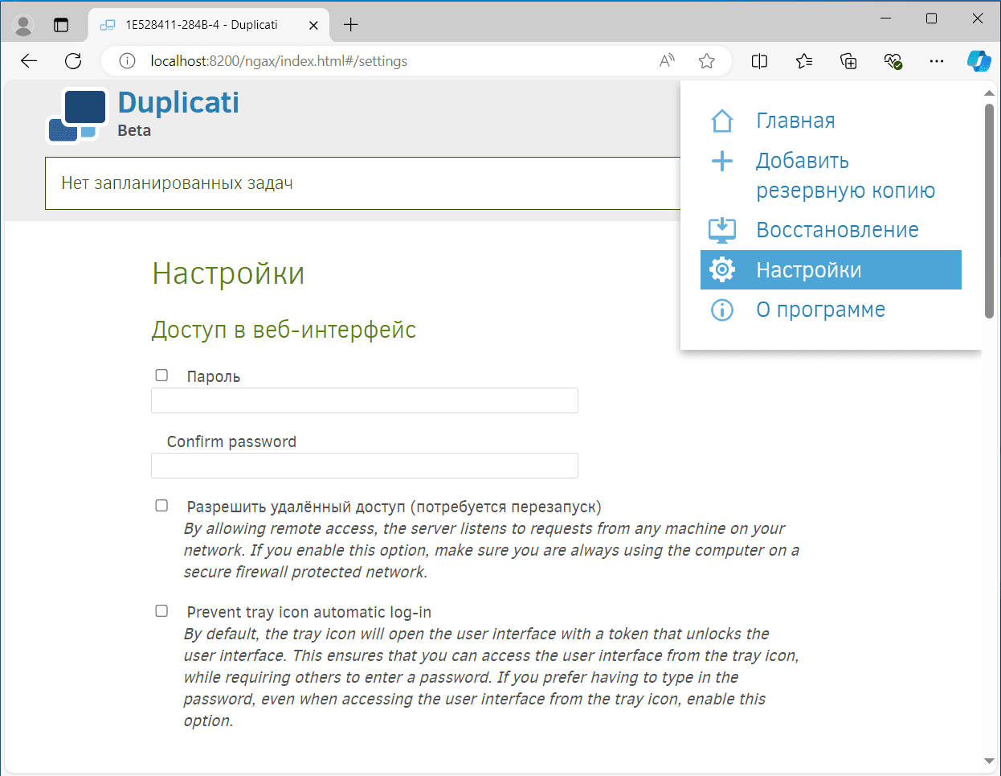1001x776 pixels.
Task: Open the collections icon
Action: 848,61
